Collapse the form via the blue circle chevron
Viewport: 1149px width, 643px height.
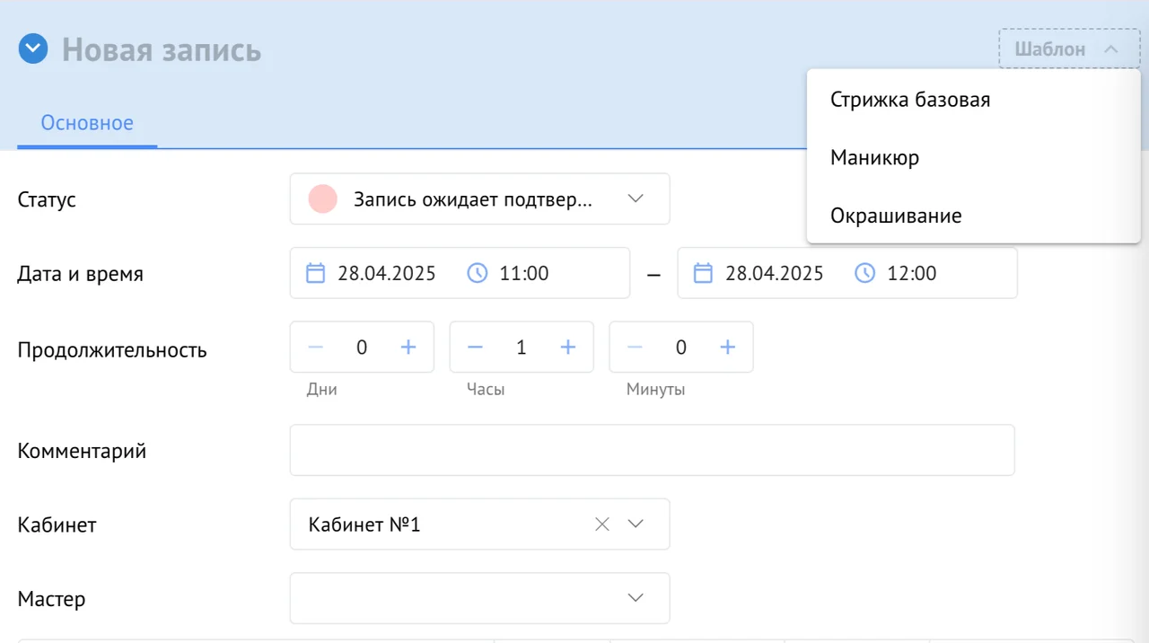[x=32, y=48]
